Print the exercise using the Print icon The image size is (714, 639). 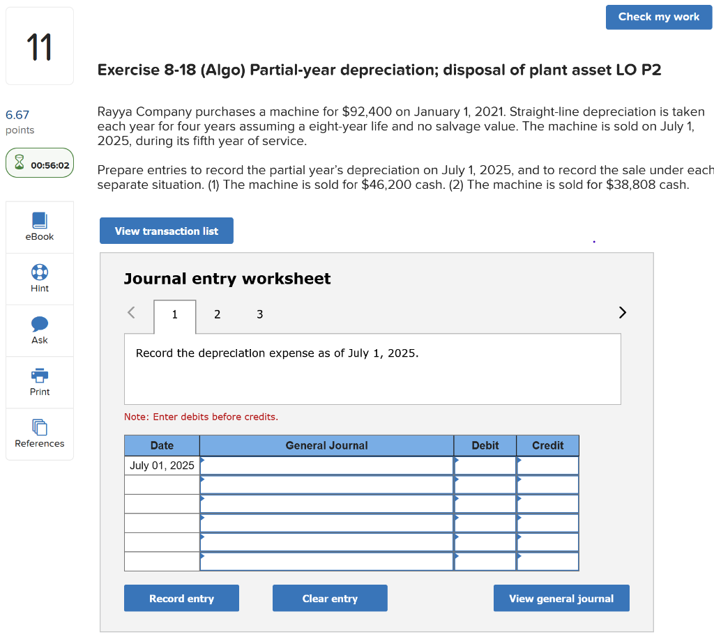pyautogui.click(x=39, y=381)
